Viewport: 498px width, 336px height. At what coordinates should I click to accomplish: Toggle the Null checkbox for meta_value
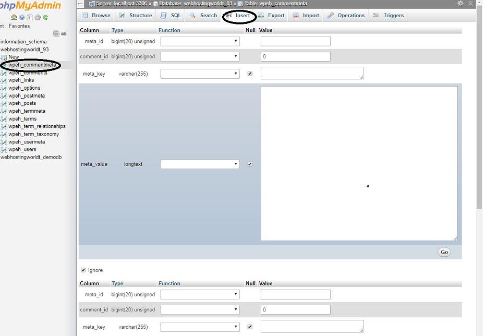point(250,164)
